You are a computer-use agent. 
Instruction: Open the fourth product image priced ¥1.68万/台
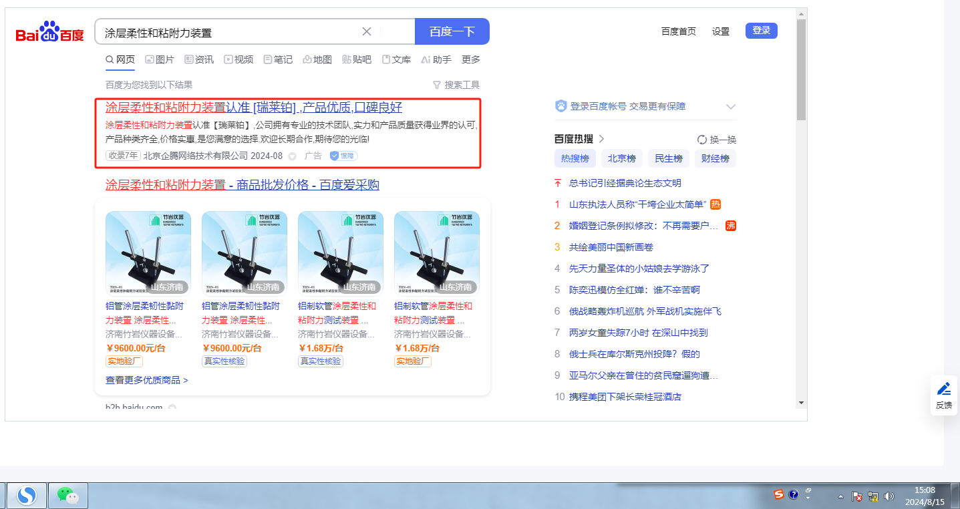click(x=437, y=254)
